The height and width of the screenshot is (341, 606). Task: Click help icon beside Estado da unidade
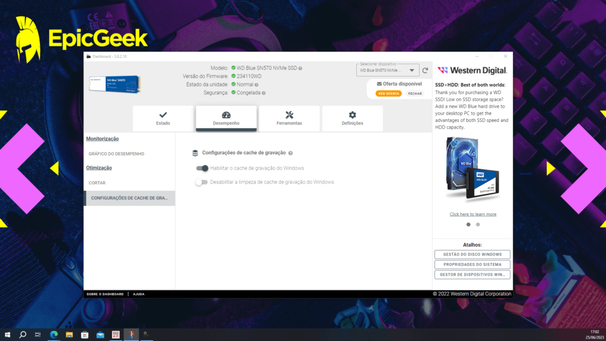[x=256, y=85]
